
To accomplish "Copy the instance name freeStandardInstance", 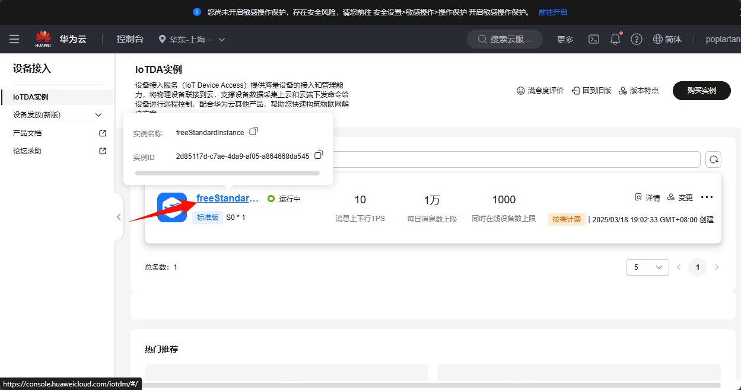I will click(253, 131).
